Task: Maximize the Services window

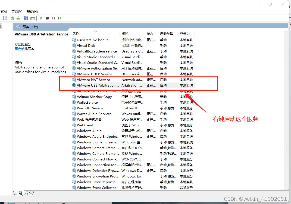Action: (270, 4)
